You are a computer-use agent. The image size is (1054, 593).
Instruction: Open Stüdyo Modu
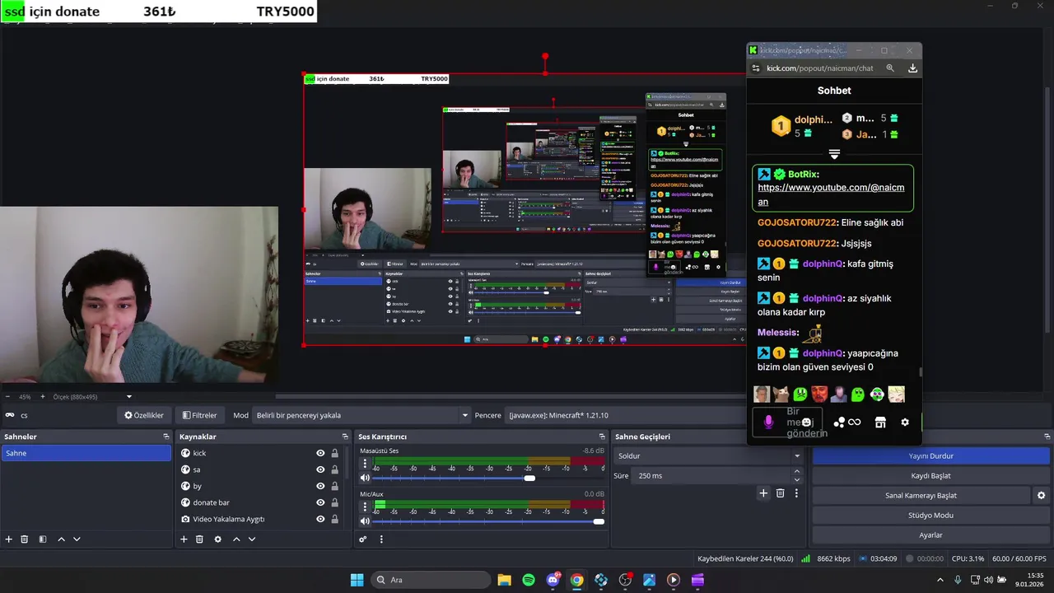click(930, 515)
